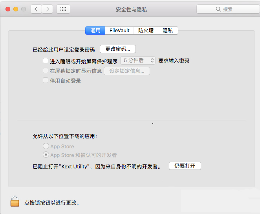Close the window with red button
The image size is (260, 214).
[x=8, y=9]
